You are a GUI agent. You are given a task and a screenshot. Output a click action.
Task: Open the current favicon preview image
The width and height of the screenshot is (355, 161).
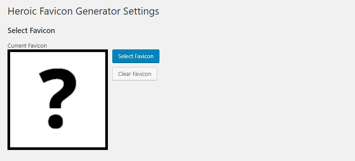click(x=58, y=100)
